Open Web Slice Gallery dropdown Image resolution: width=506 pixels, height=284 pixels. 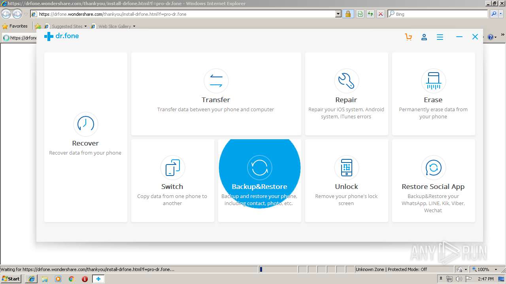(x=113, y=26)
